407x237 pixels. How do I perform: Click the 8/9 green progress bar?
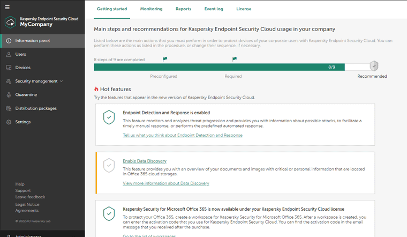220,68
